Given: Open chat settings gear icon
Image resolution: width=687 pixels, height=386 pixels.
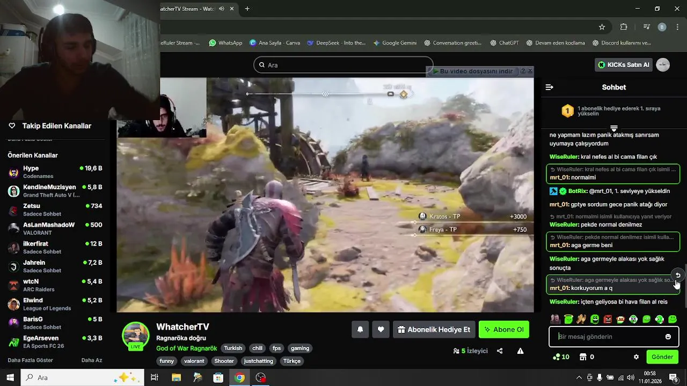Looking at the screenshot, I should coord(636,357).
